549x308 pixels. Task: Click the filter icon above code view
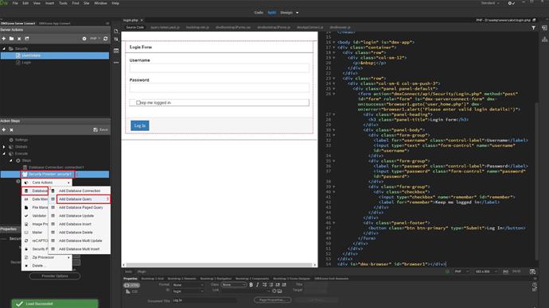533,28
